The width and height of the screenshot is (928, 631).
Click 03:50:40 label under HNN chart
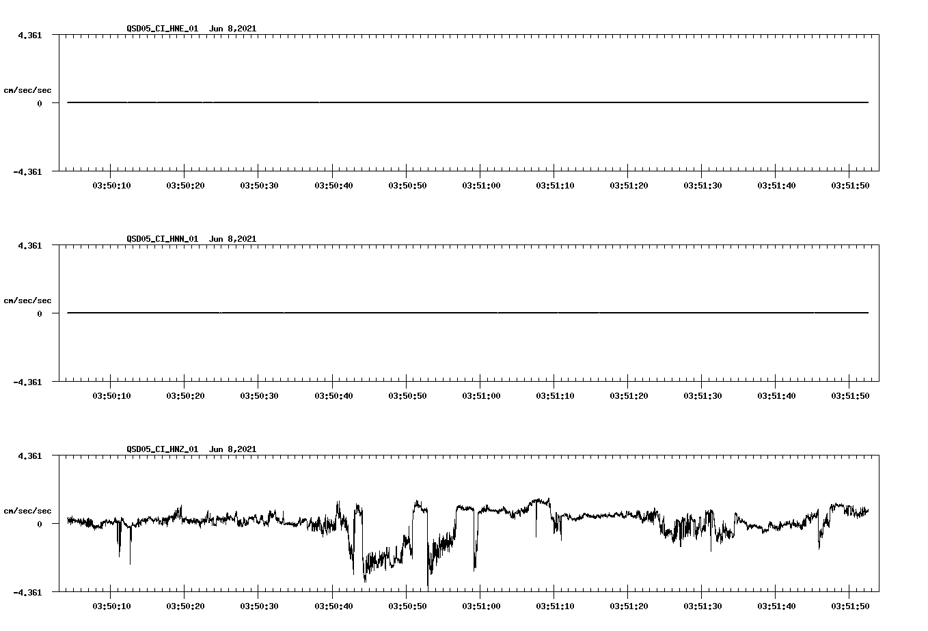pyautogui.click(x=333, y=396)
